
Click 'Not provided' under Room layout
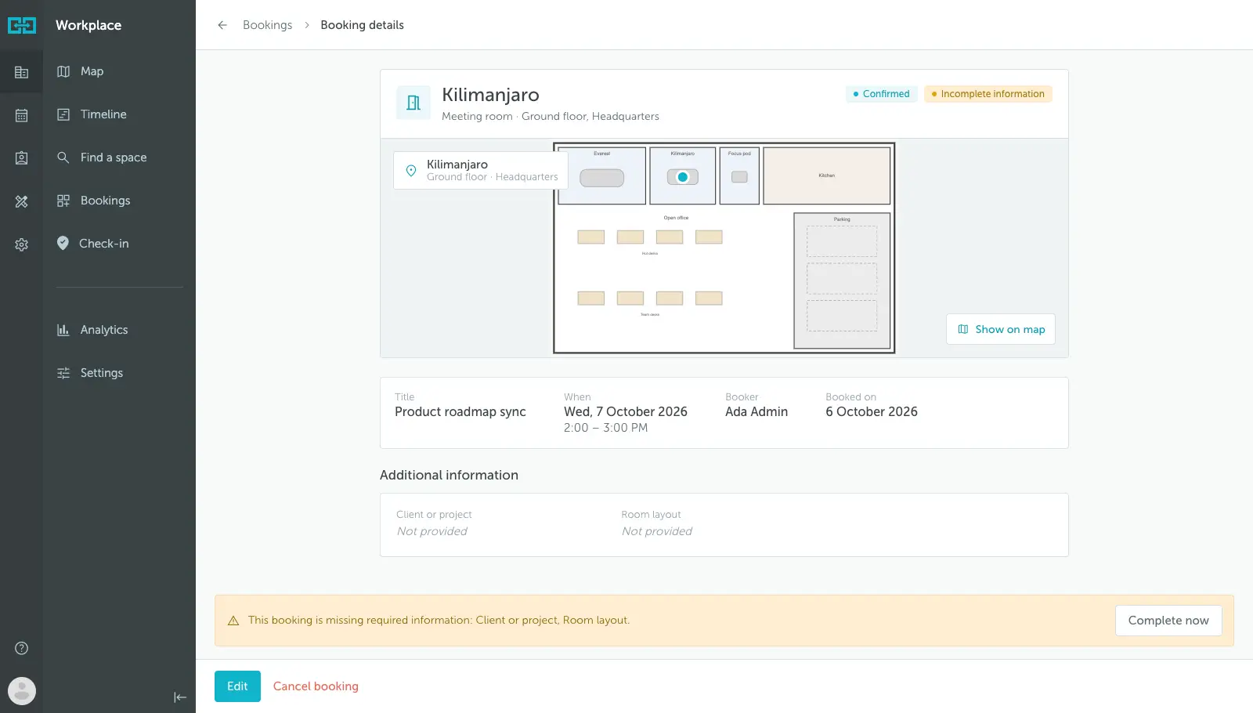pyautogui.click(x=657, y=531)
